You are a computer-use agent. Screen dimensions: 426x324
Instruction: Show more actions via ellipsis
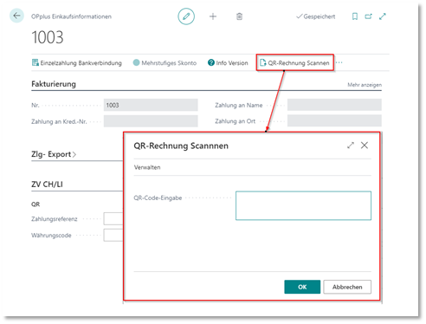click(x=339, y=62)
